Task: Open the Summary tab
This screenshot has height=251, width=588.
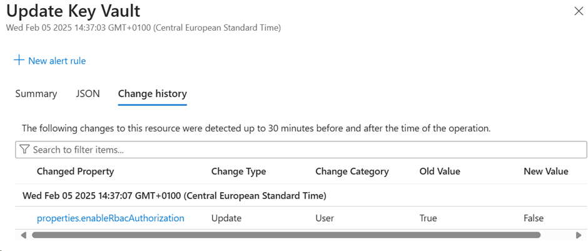Action: [x=36, y=93]
